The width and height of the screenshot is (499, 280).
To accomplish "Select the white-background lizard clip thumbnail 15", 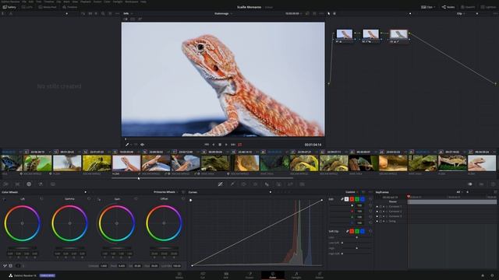I will (x=126, y=163).
